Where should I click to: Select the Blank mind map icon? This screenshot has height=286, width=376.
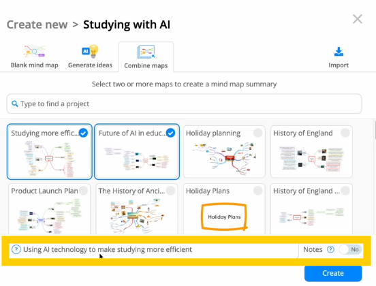tap(34, 51)
